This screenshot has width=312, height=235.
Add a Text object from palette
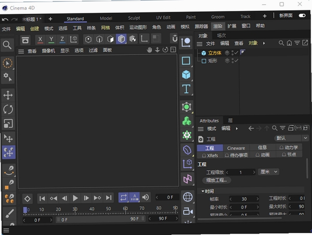click(x=186, y=89)
